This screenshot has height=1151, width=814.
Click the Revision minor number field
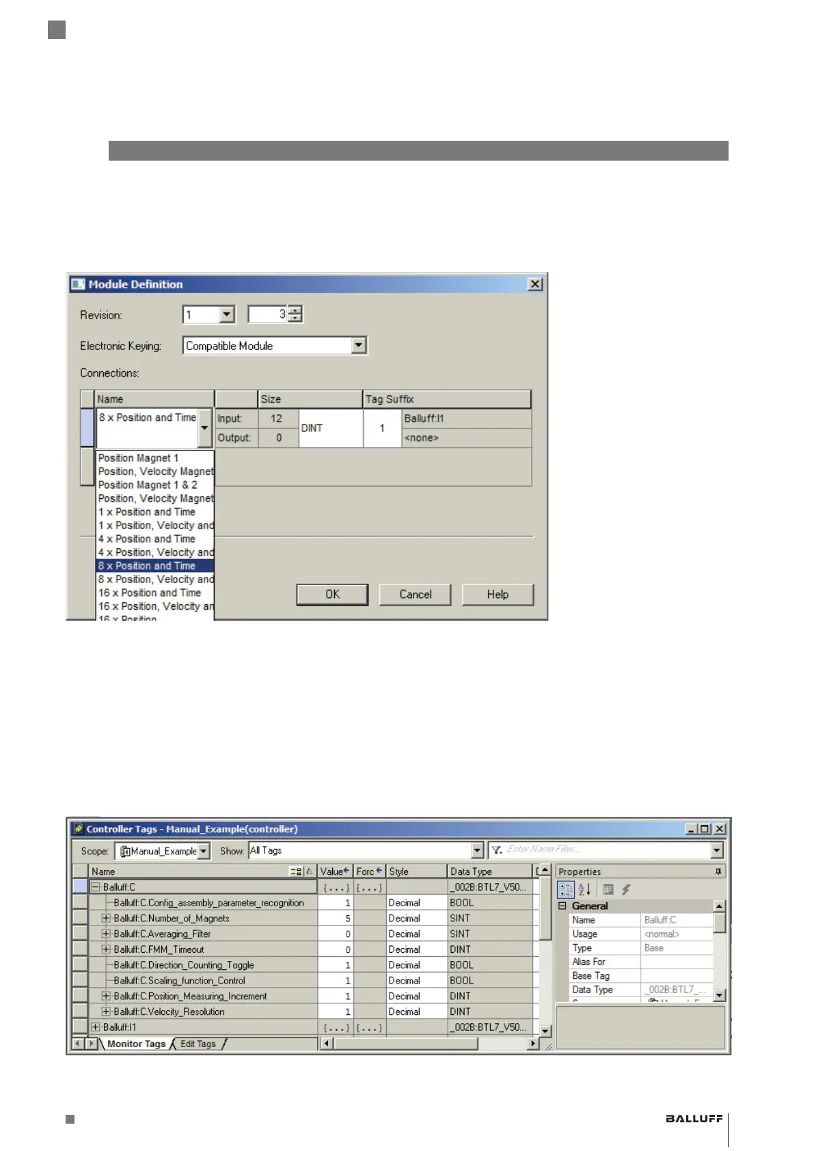click(268, 314)
